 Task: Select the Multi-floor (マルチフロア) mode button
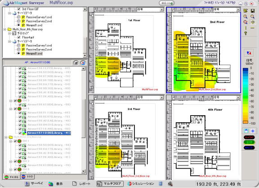(x=110, y=184)
